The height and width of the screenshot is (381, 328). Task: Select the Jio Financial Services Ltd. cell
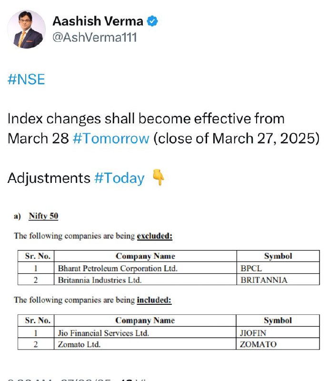pos(145,332)
